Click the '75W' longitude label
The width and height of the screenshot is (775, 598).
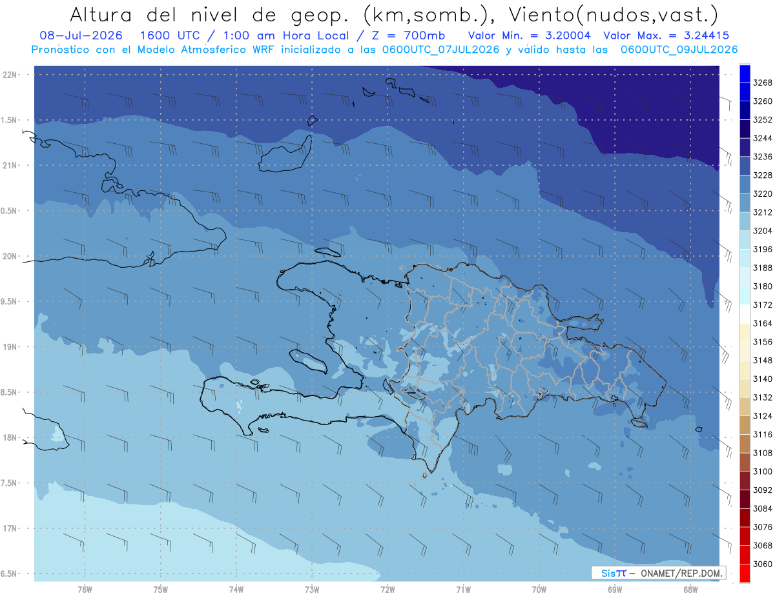point(161,590)
